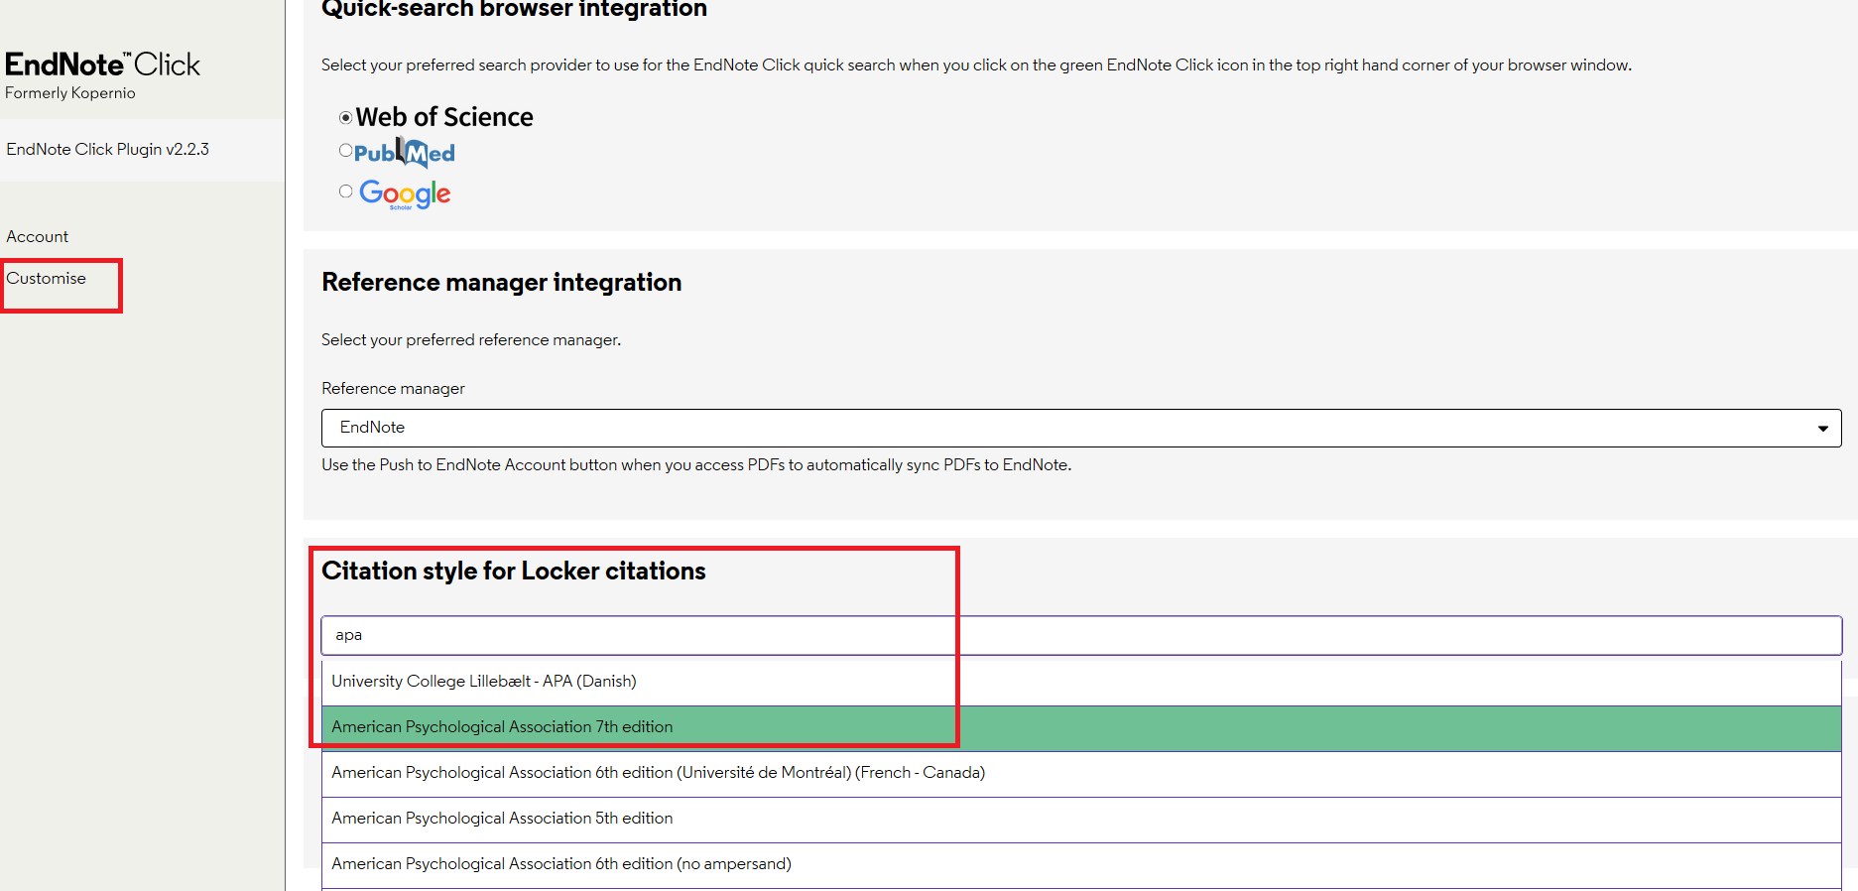Click the Citation style for Locker citations heading

(x=513, y=571)
